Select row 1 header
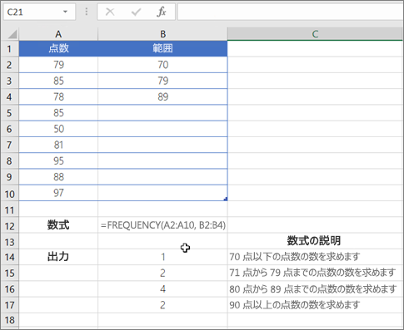Viewport: 404px width, 330px height. 9,49
